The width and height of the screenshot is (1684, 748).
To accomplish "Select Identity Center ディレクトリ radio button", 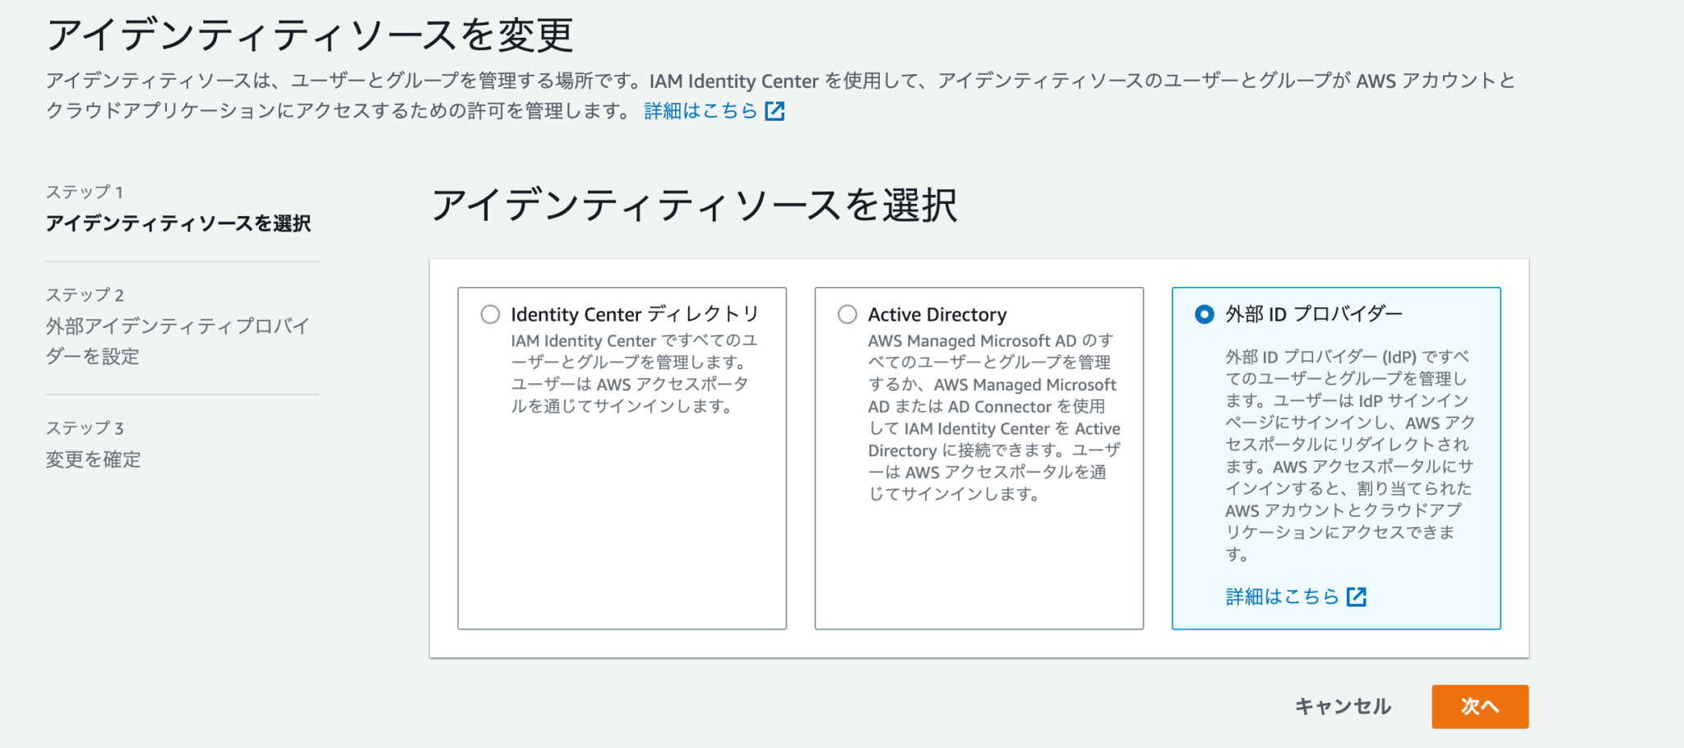I will click(490, 315).
